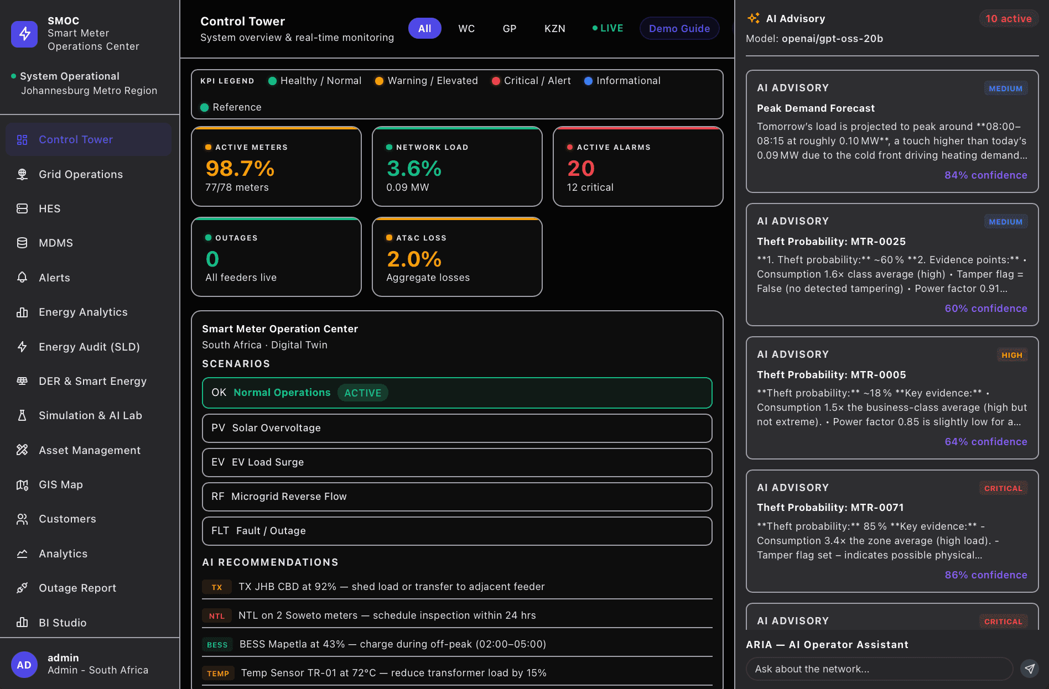1049x689 pixels.
Task: Activate EV Load Surge scenario
Action: pos(457,462)
